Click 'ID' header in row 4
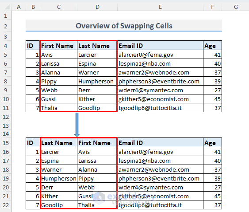This screenshot has height=212, width=249. [33, 46]
